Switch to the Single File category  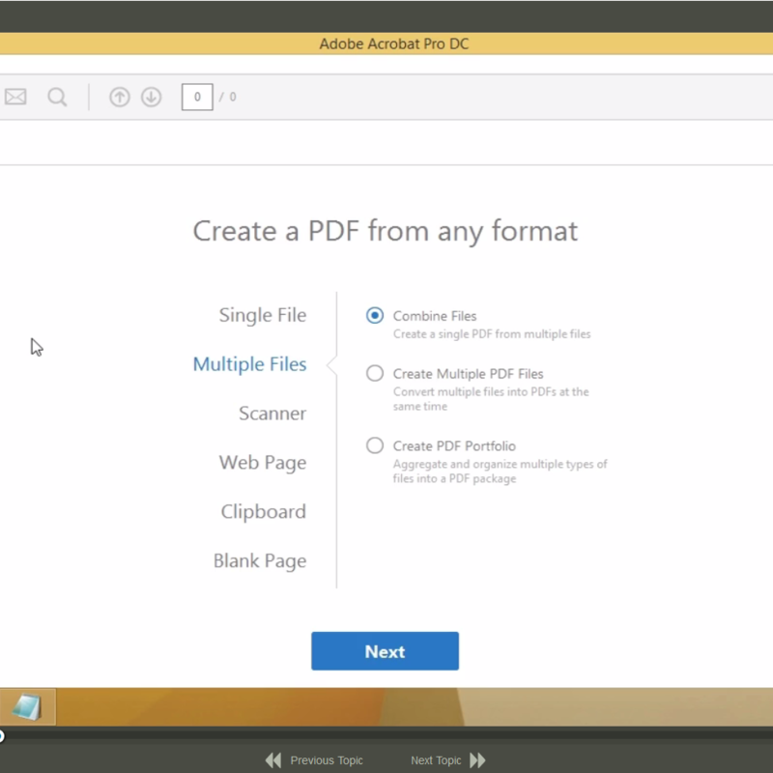tap(262, 315)
